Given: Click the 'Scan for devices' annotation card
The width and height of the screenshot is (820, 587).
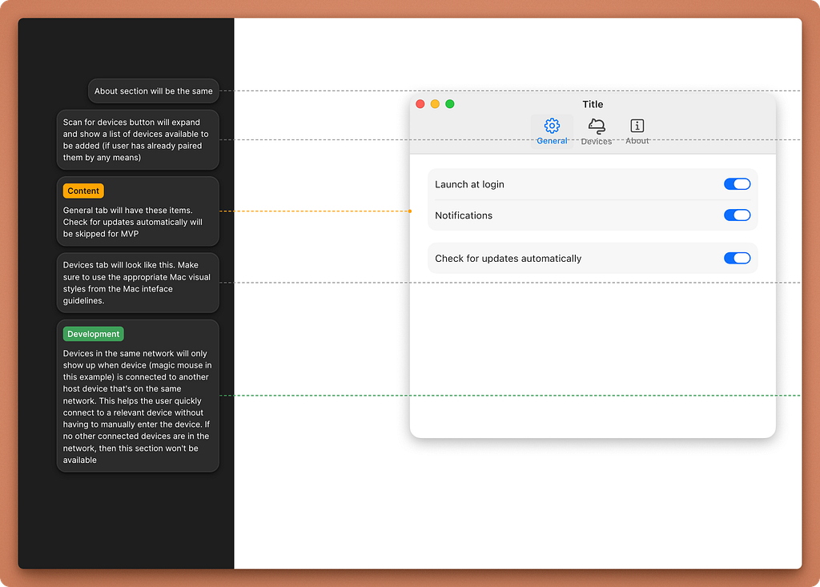Looking at the screenshot, I should (137, 140).
